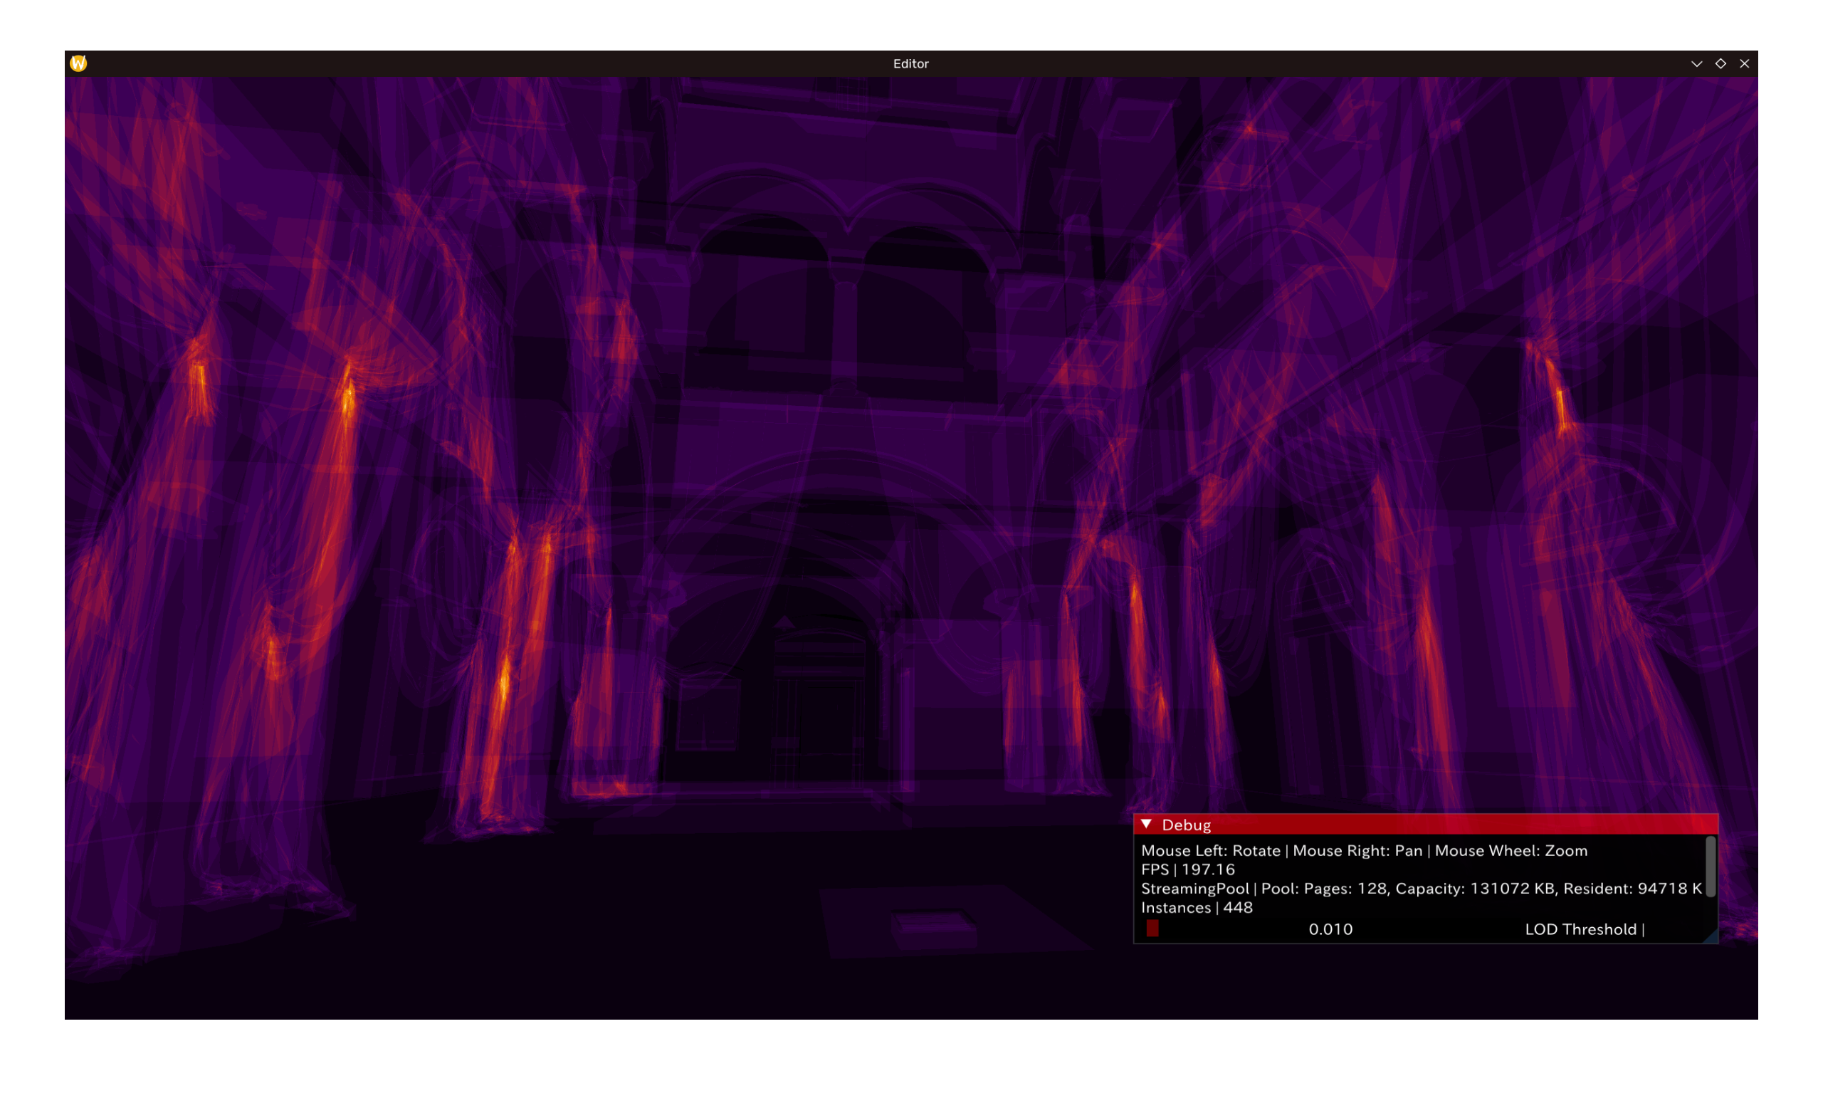Viewport: 1823px width, 1093px height.
Task: Click the LOD Threshold label
Action: tap(1580, 929)
